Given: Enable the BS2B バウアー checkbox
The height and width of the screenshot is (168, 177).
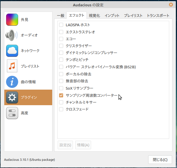Looking at the screenshot, I should [x=61, y=67].
